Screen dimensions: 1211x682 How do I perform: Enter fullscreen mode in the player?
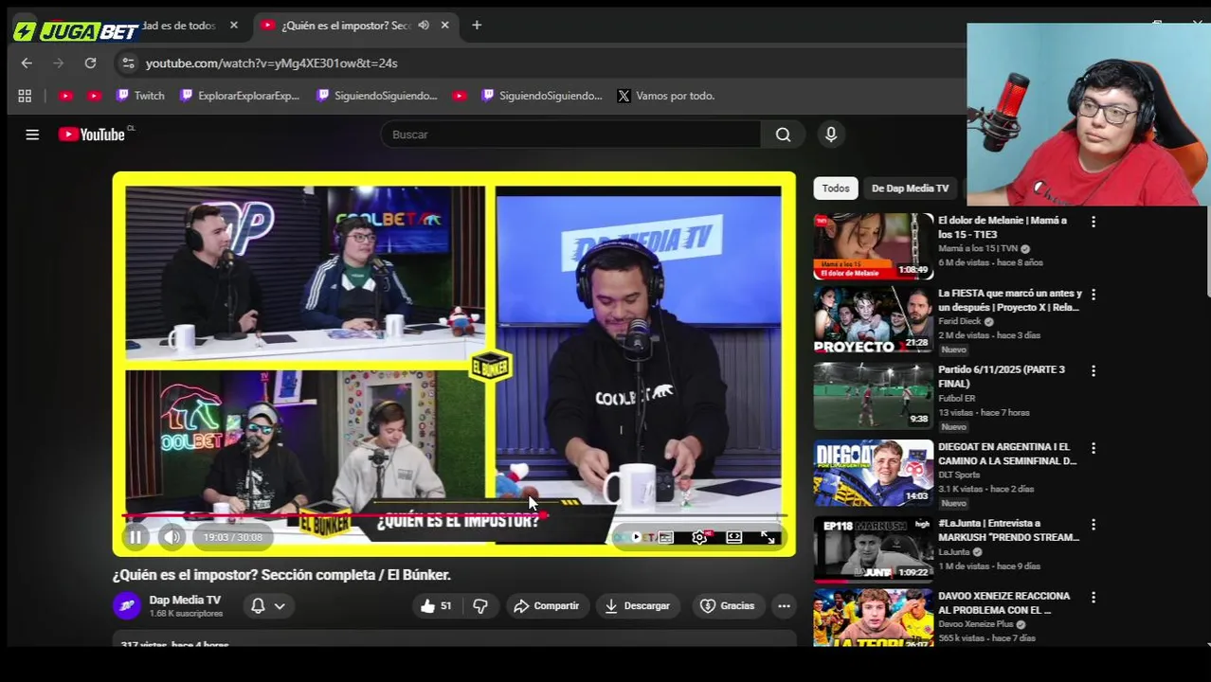click(768, 537)
